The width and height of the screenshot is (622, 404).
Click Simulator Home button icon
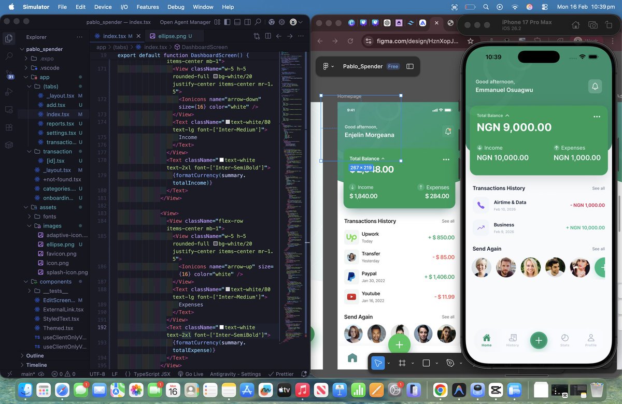(x=575, y=25)
